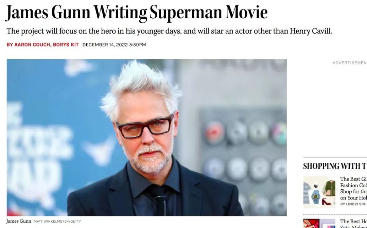Image resolution: width=367 pixels, height=228 pixels.
Task: Click the Matt Winkelmeyer/Getty photo credit
Action: (x=57, y=221)
